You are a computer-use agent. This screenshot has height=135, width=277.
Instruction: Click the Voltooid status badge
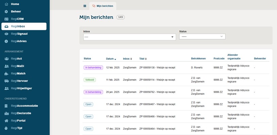tap(90, 80)
